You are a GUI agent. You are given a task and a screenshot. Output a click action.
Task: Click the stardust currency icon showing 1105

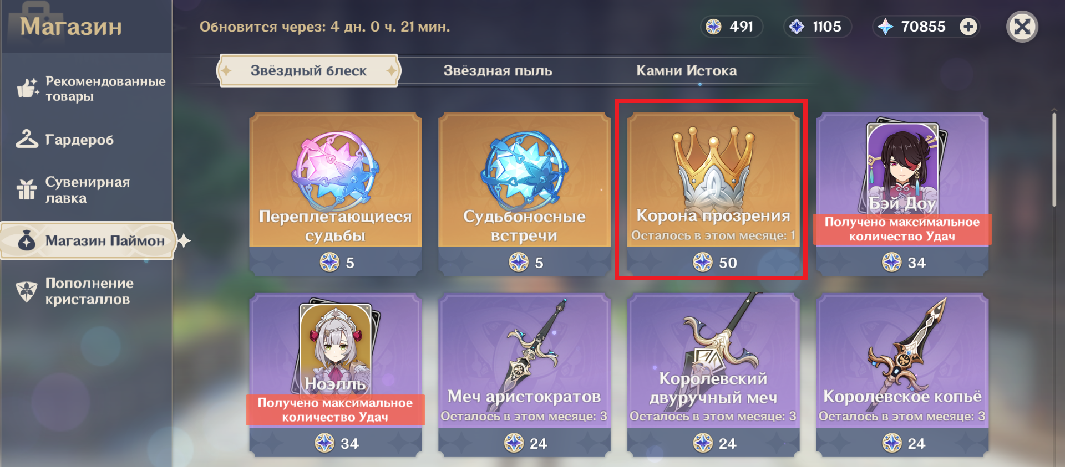coord(797,27)
